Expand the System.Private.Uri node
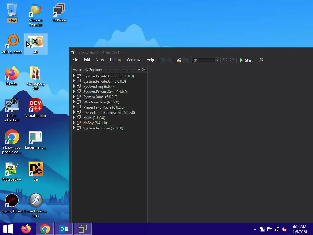The image size is (313, 235). tap(74, 81)
